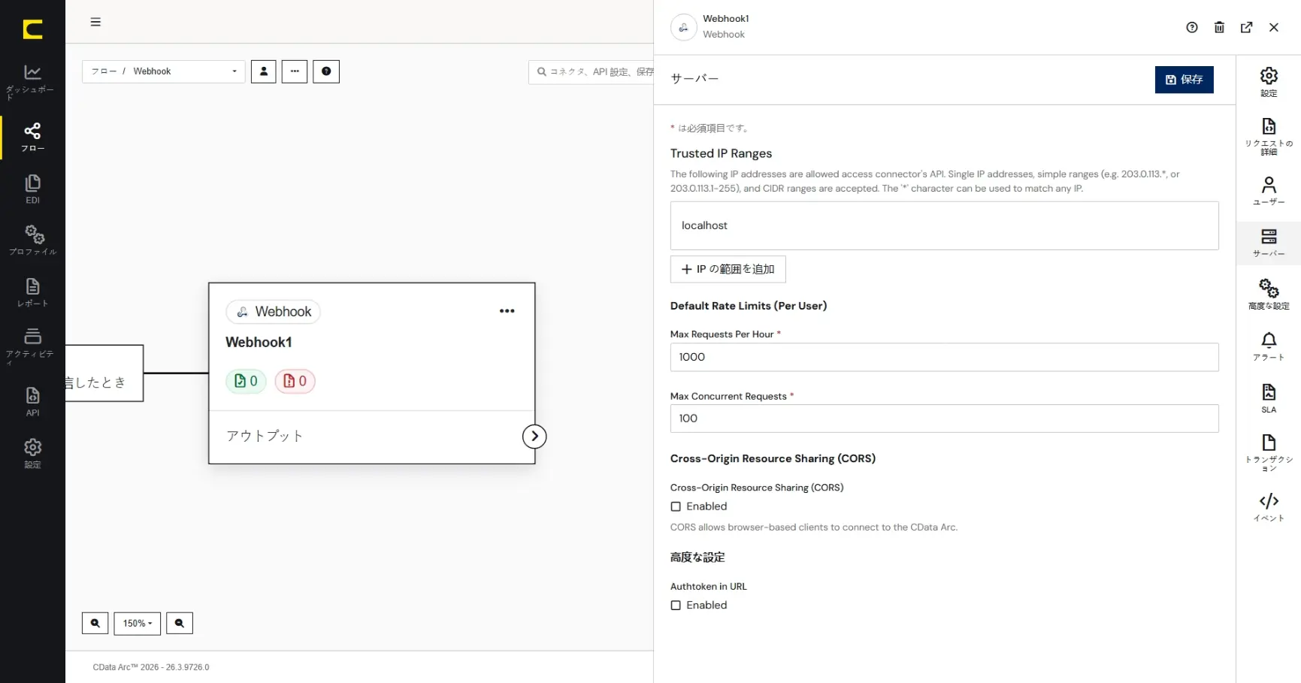Switch to the イベント tab
The height and width of the screenshot is (683, 1301).
[x=1269, y=507]
